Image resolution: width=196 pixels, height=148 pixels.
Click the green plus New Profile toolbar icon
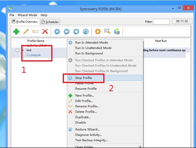16,31
